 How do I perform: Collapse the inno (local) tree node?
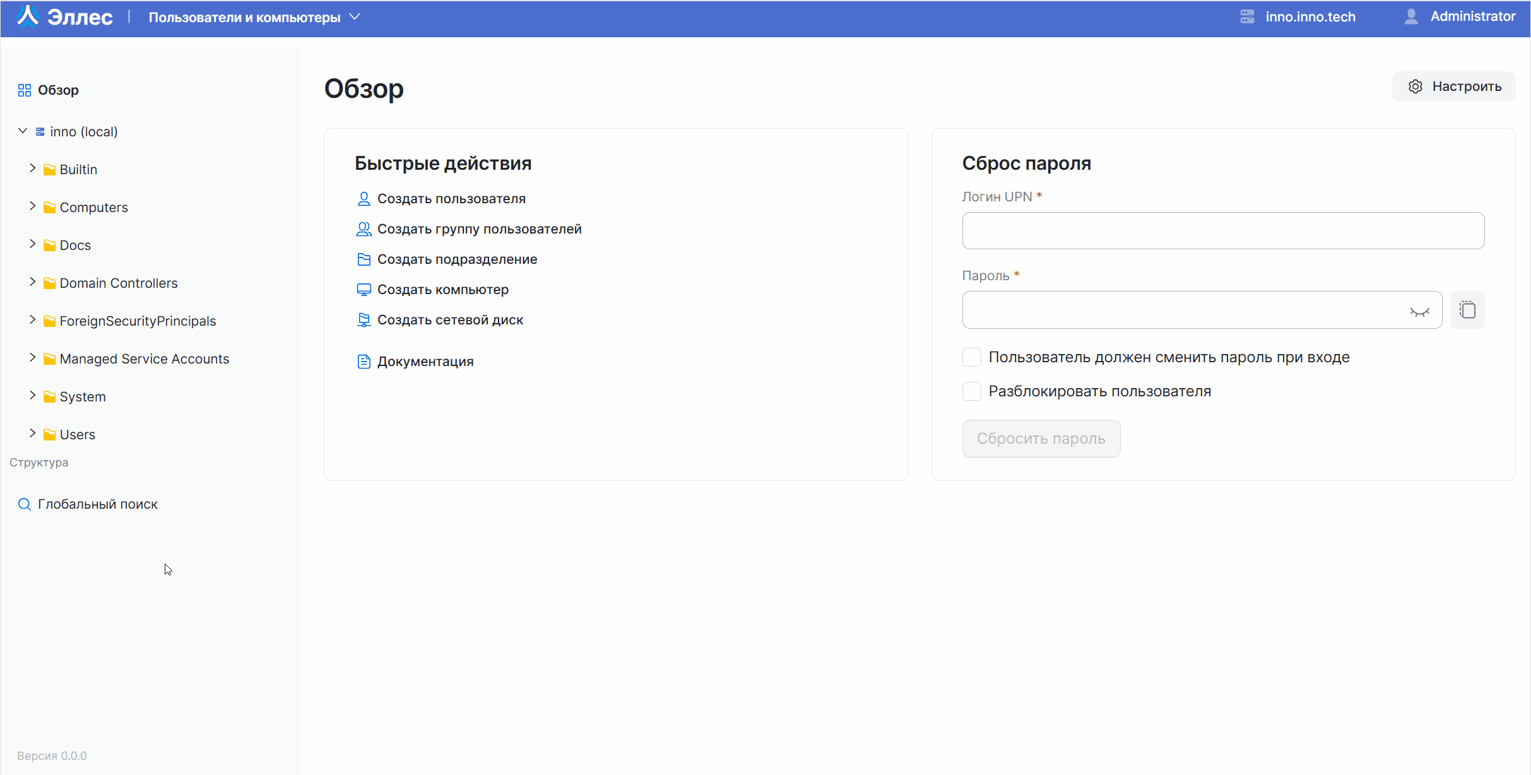pos(23,131)
